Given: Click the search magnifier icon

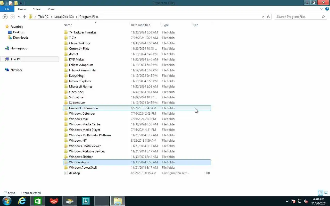Looking at the screenshot, I should (323, 17).
